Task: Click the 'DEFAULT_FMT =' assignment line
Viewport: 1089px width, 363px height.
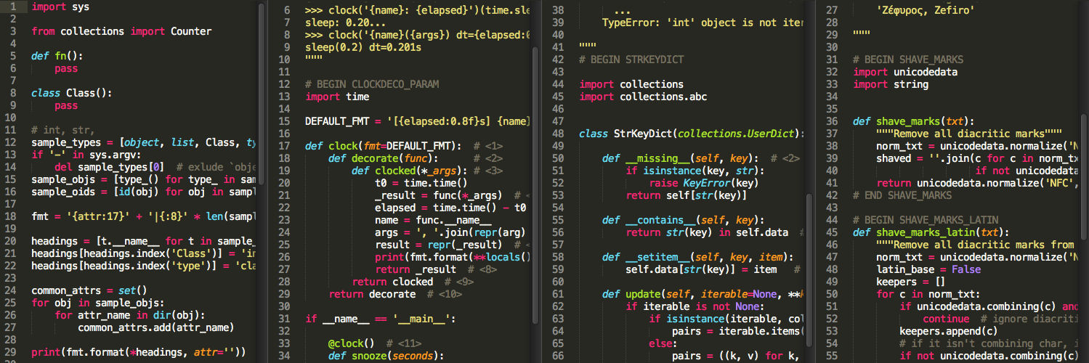Action: click(x=418, y=121)
